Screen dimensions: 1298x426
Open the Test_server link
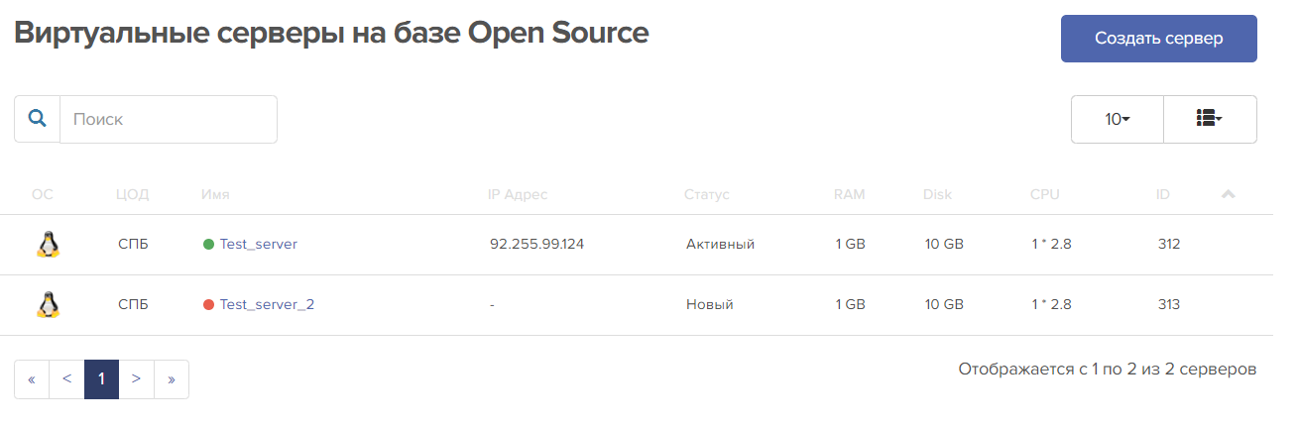(x=259, y=244)
